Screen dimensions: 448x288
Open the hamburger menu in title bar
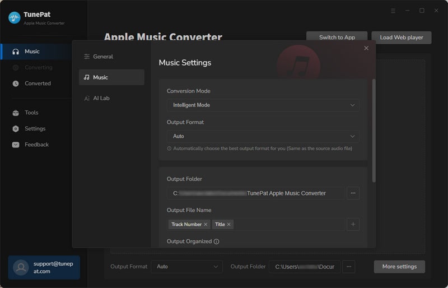click(393, 11)
